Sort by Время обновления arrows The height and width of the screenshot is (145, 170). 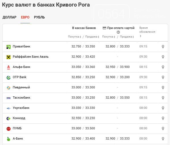point(140,36)
